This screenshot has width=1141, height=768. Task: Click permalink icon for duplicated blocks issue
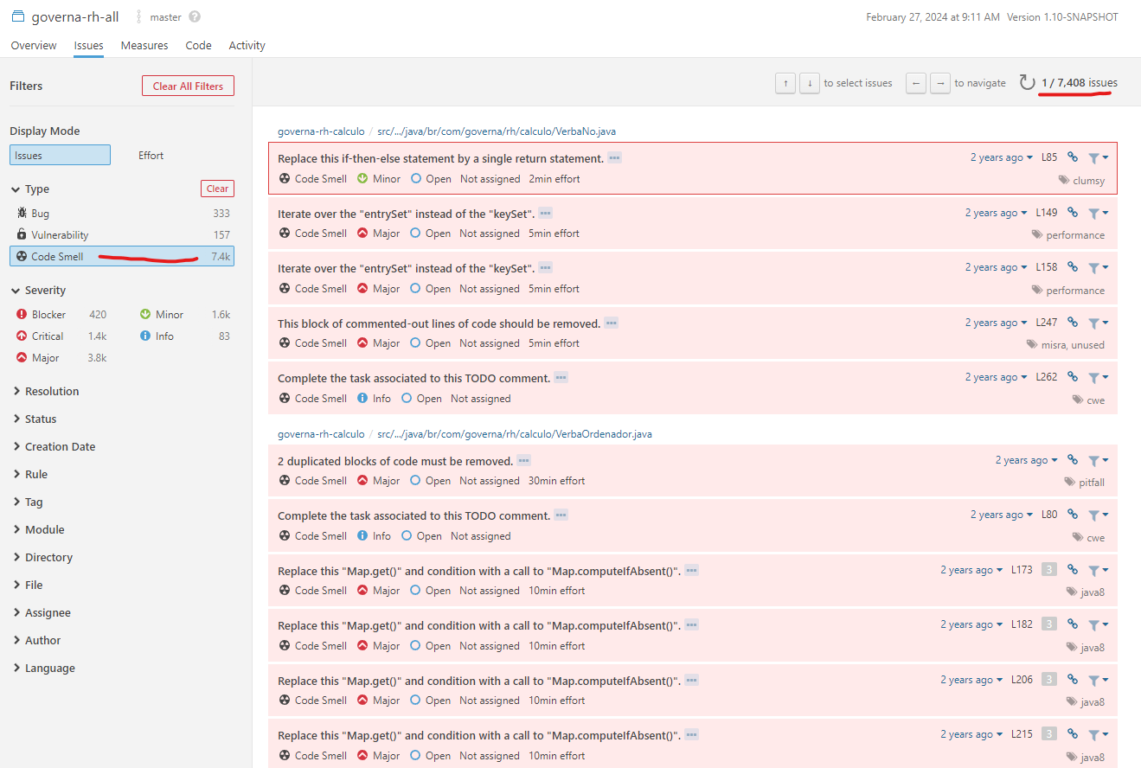1073,460
